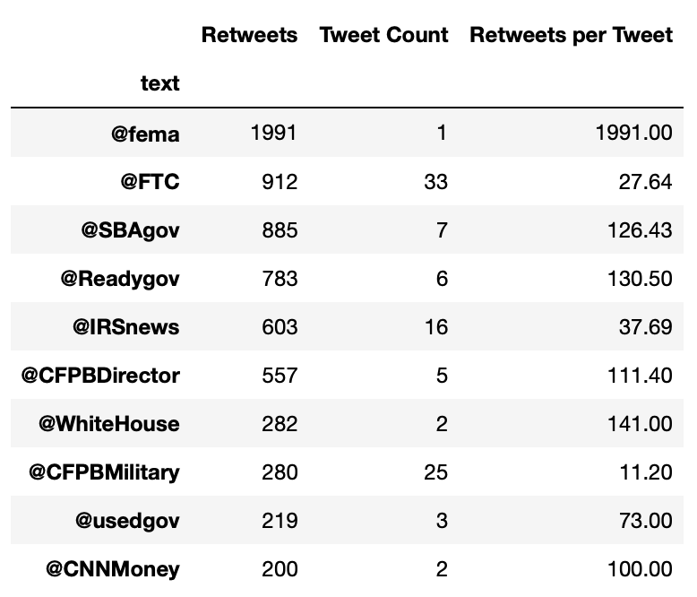Select the @WhiteHouse row label
Viewport: 697px width, 597px height.
click(108, 424)
